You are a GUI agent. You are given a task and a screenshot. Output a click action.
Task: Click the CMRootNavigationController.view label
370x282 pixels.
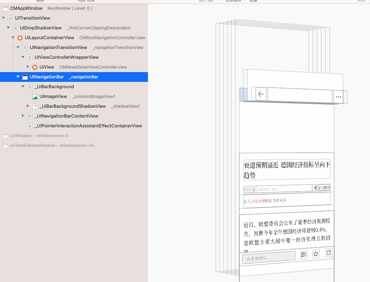pos(112,38)
